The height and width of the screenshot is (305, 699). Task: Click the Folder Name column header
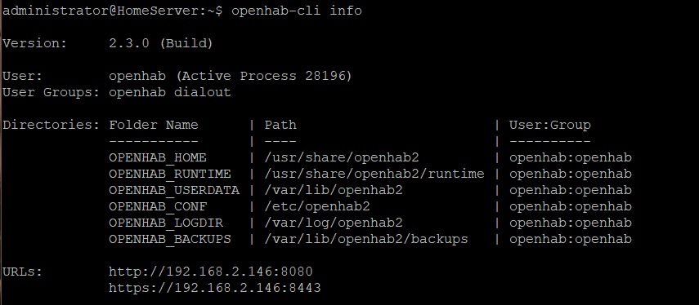[154, 125]
